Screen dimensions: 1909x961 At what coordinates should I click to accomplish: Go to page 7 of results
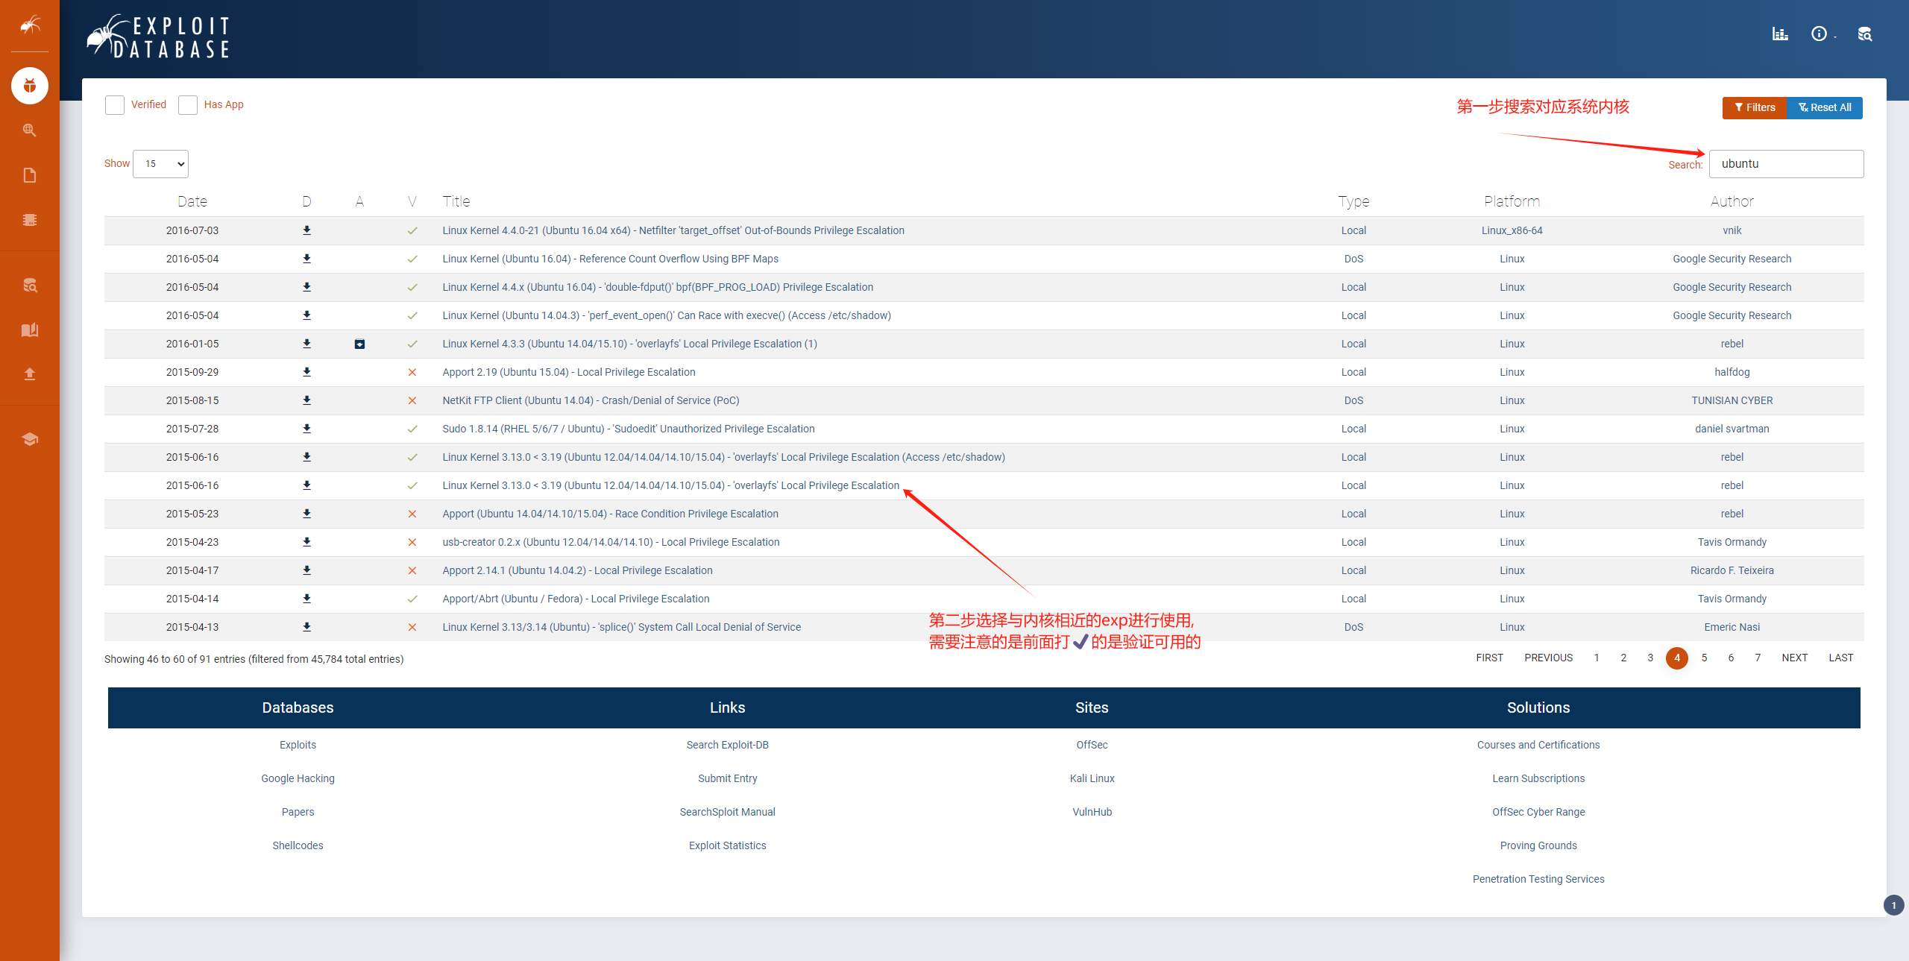[1758, 658]
